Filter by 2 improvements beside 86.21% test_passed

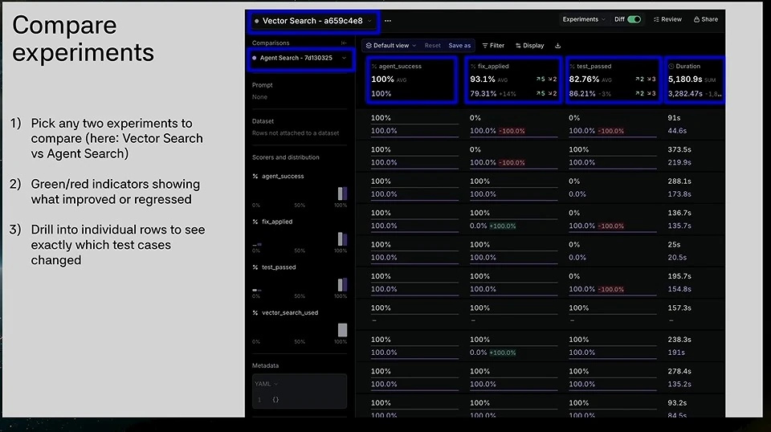click(x=639, y=93)
